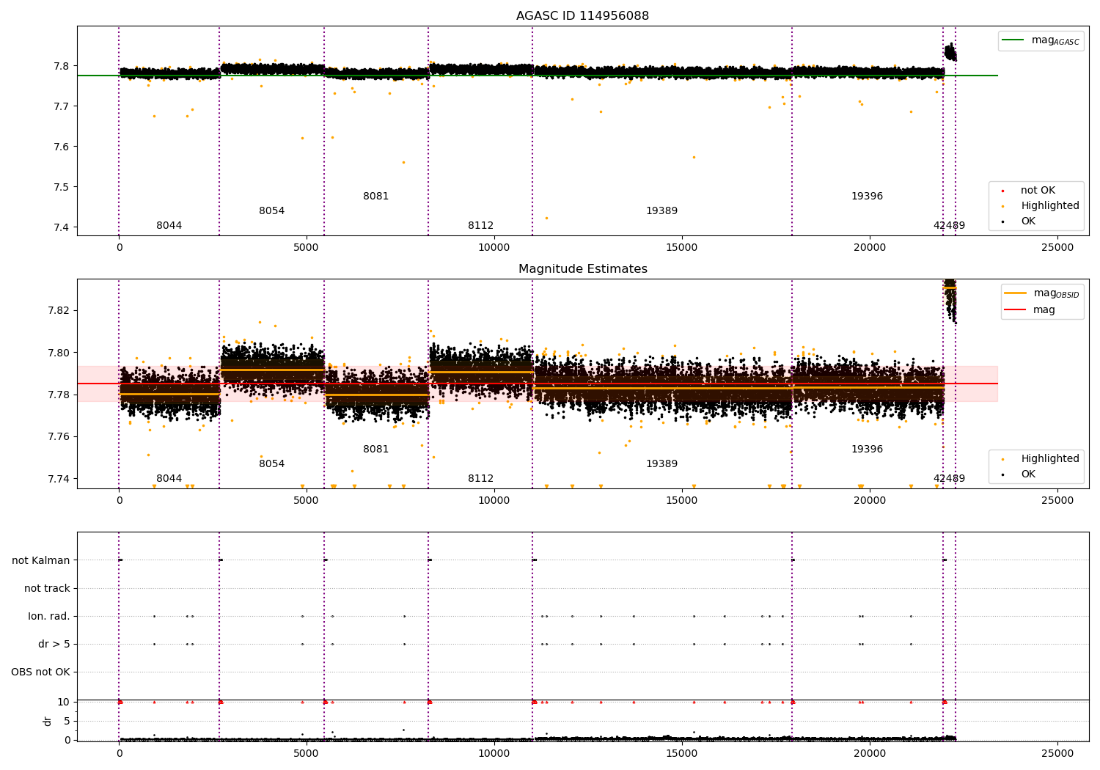Click the 7.4 tick on top y-axis

[x=62, y=227]
